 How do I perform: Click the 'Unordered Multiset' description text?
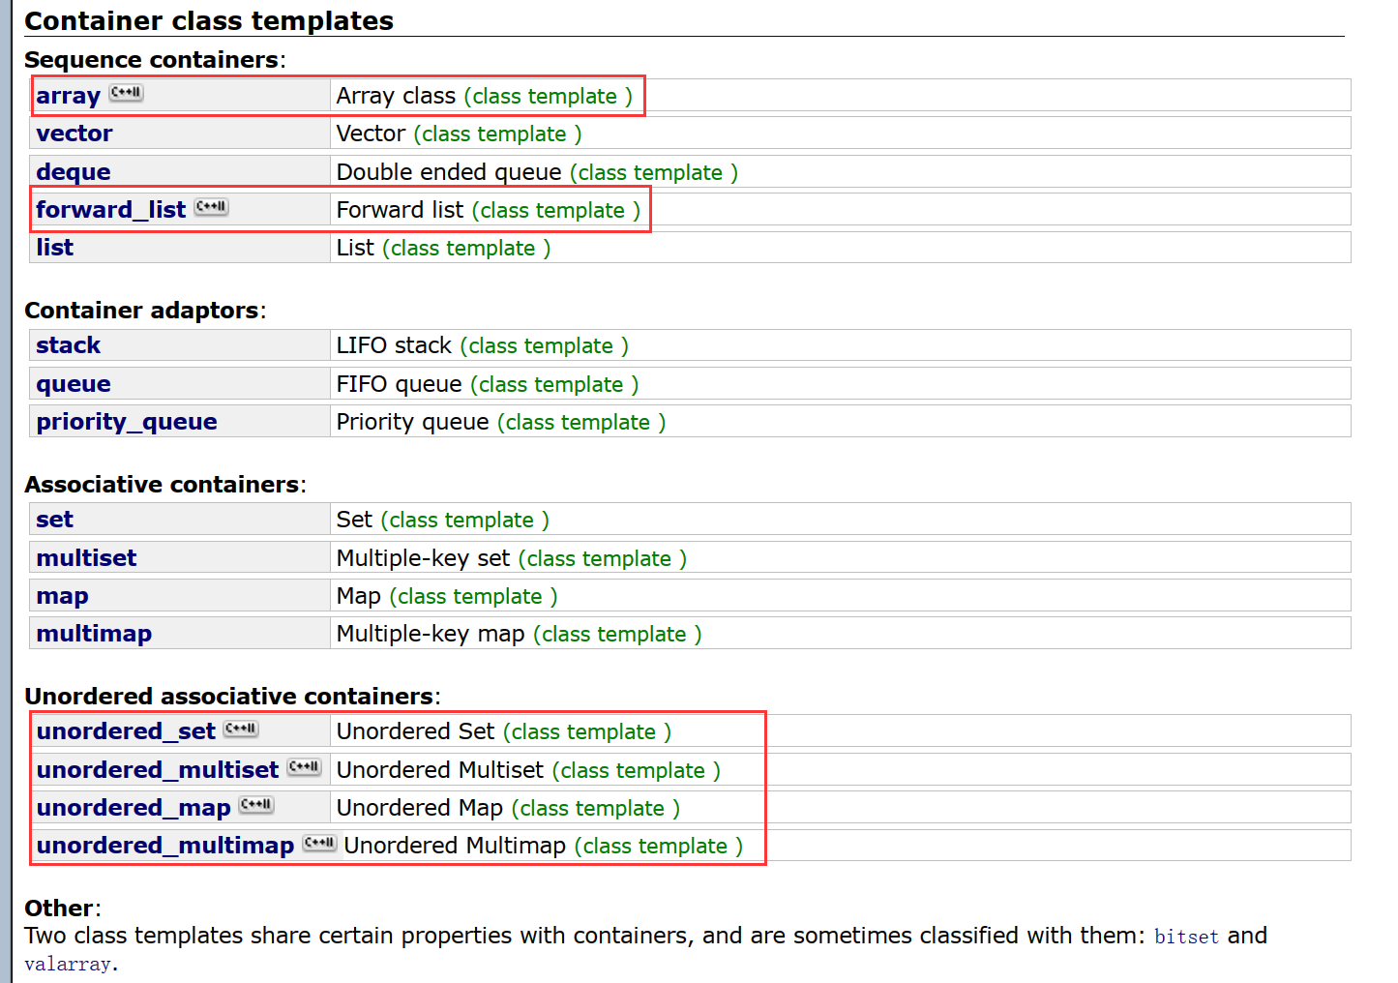pos(440,770)
